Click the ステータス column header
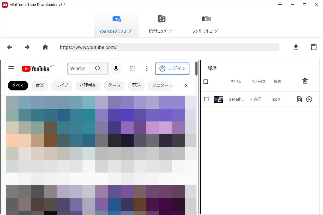This screenshot has height=215, width=323. (259, 82)
